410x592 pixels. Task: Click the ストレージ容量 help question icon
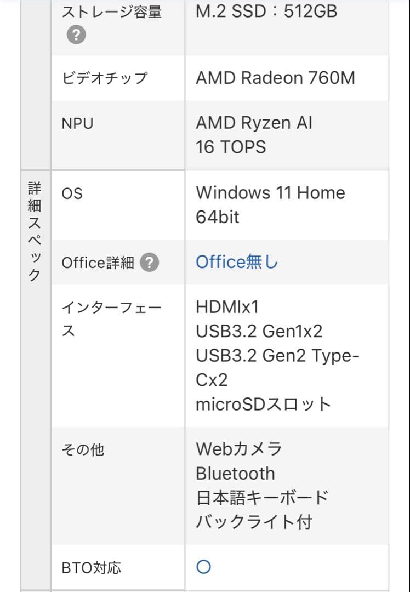77,35
